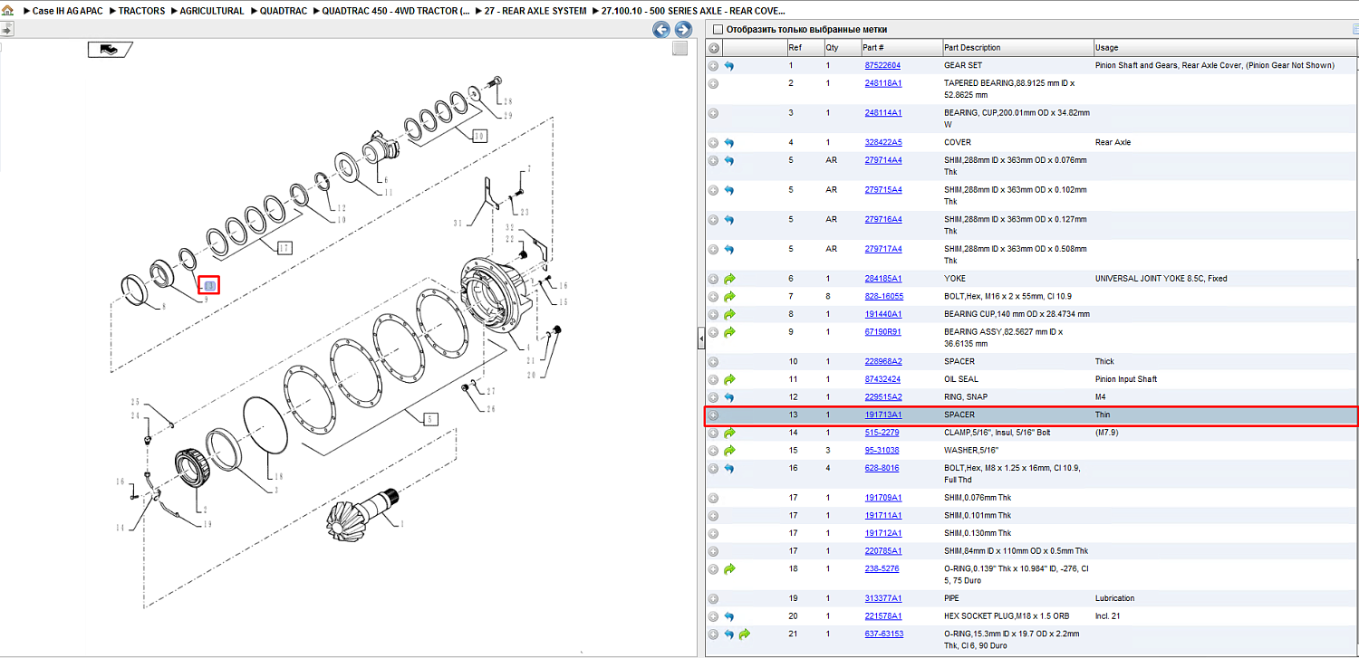Click the blue arrow on the HEX SOCKET PLUG row

click(x=729, y=616)
